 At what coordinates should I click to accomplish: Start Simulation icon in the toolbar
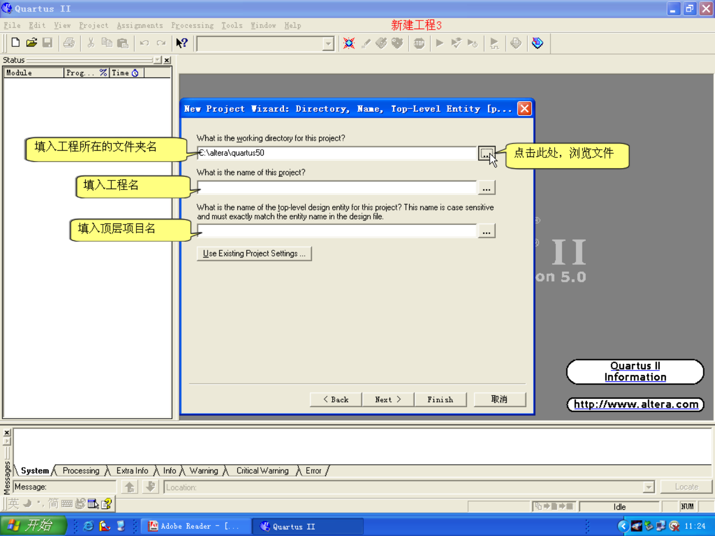(494, 43)
